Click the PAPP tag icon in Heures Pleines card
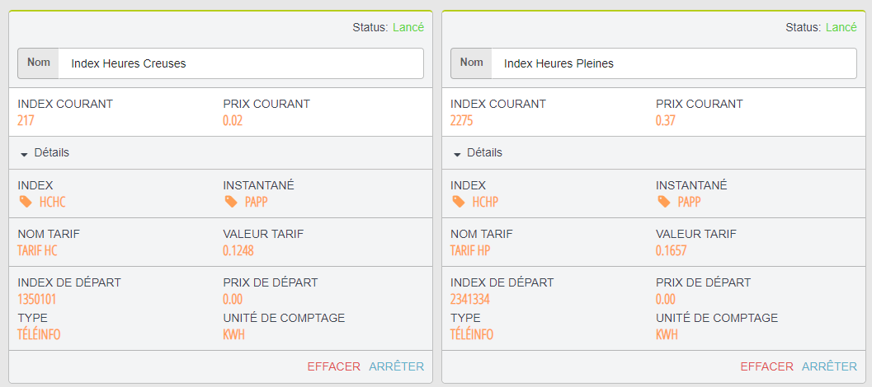Screen dimensions: 872x387 pos(663,202)
